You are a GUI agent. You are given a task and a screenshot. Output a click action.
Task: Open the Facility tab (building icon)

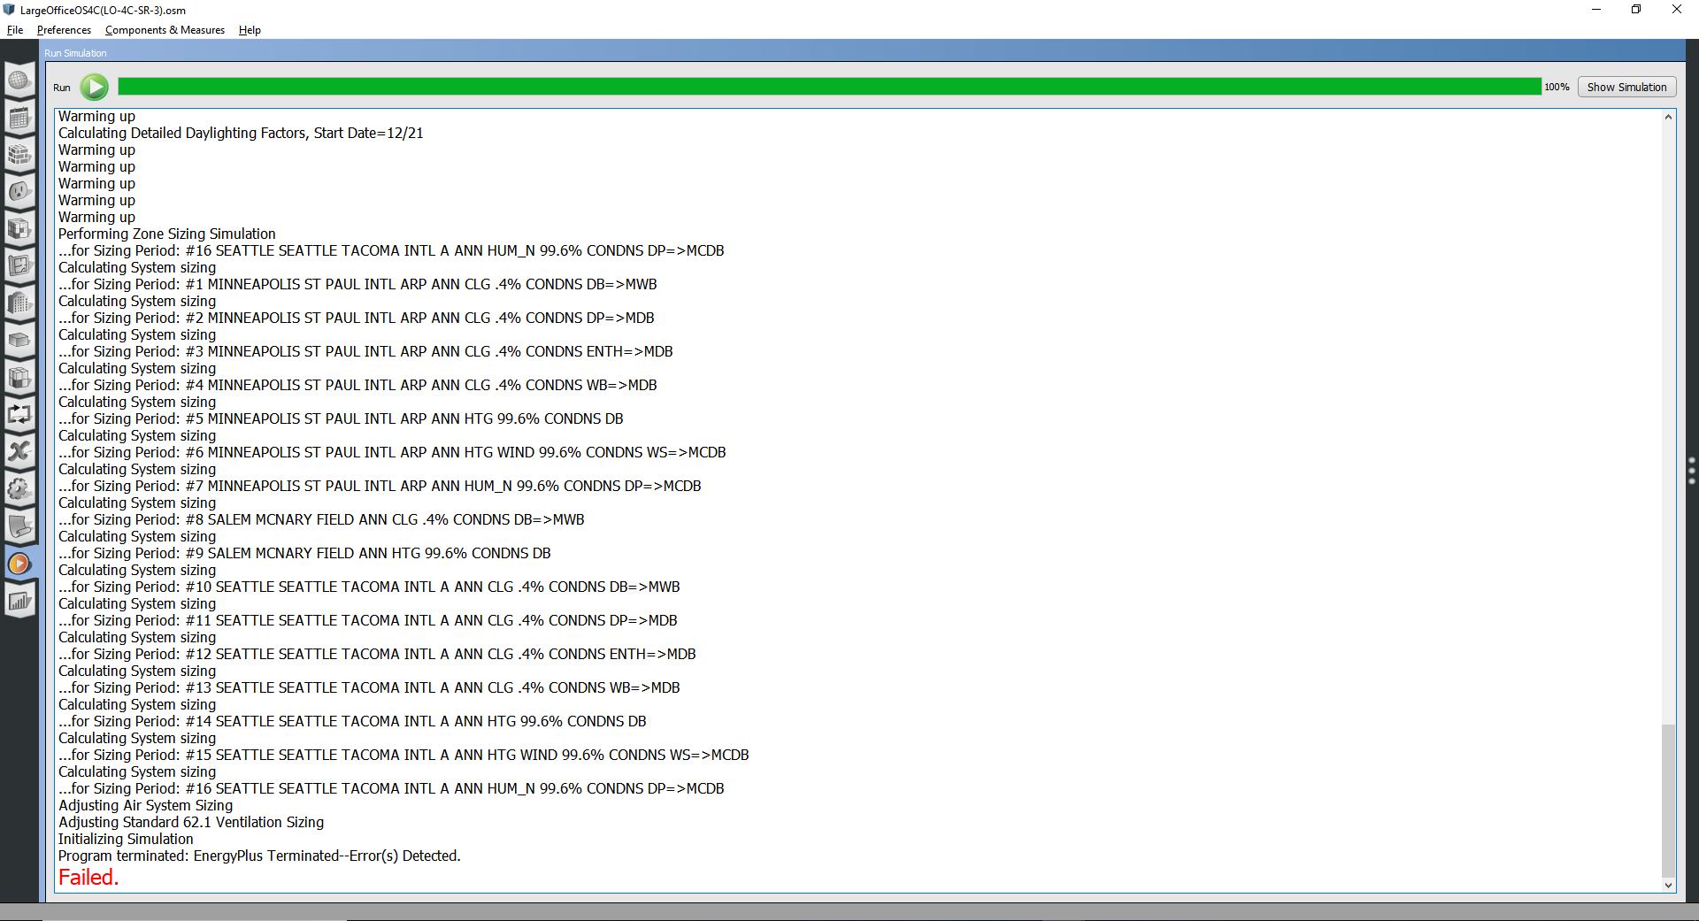[19, 303]
